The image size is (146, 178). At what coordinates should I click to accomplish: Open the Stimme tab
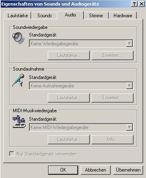click(96, 16)
